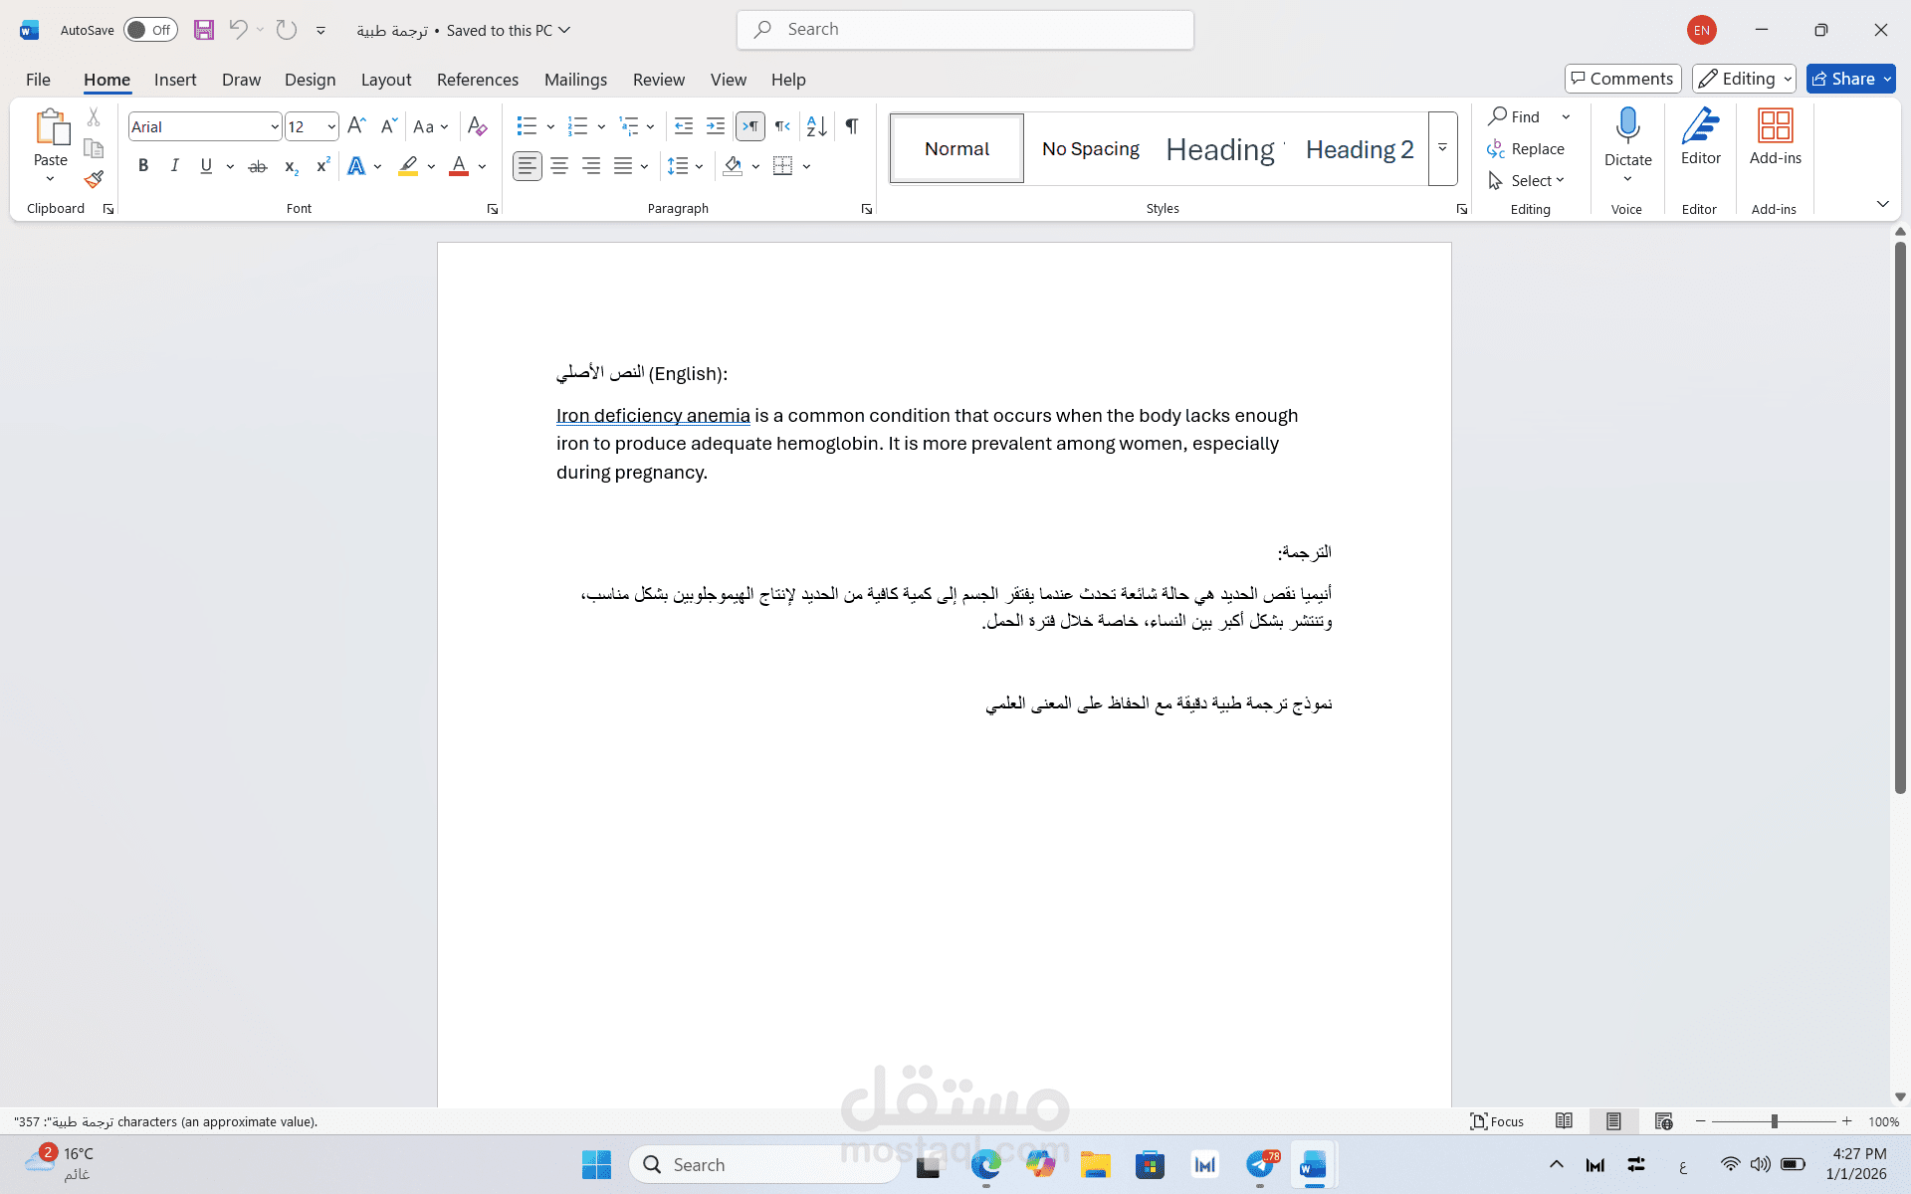Viewport: 1911px width, 1194px height.
Task: Click the Replace icon in Editing group
Action: click(x=1497, y=148)
